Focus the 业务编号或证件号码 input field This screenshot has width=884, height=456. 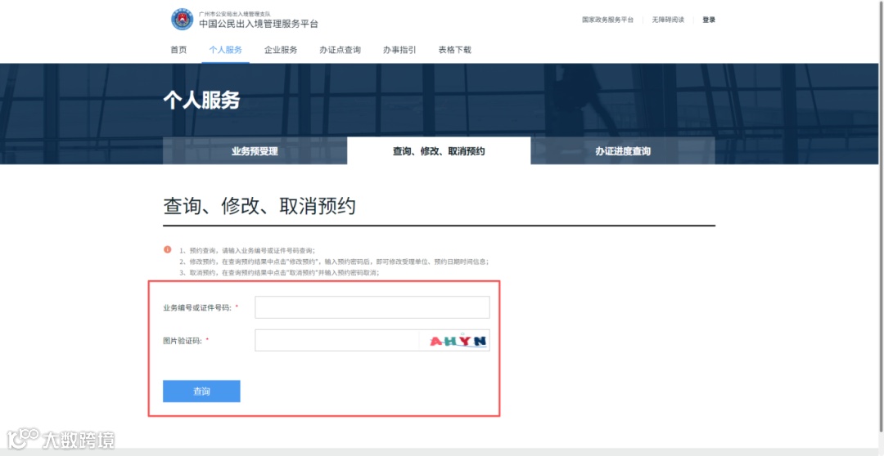[x=372, y=307]
